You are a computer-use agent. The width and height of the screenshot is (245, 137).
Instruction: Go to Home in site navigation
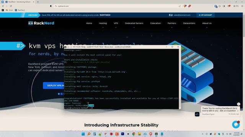pos(89,23)
